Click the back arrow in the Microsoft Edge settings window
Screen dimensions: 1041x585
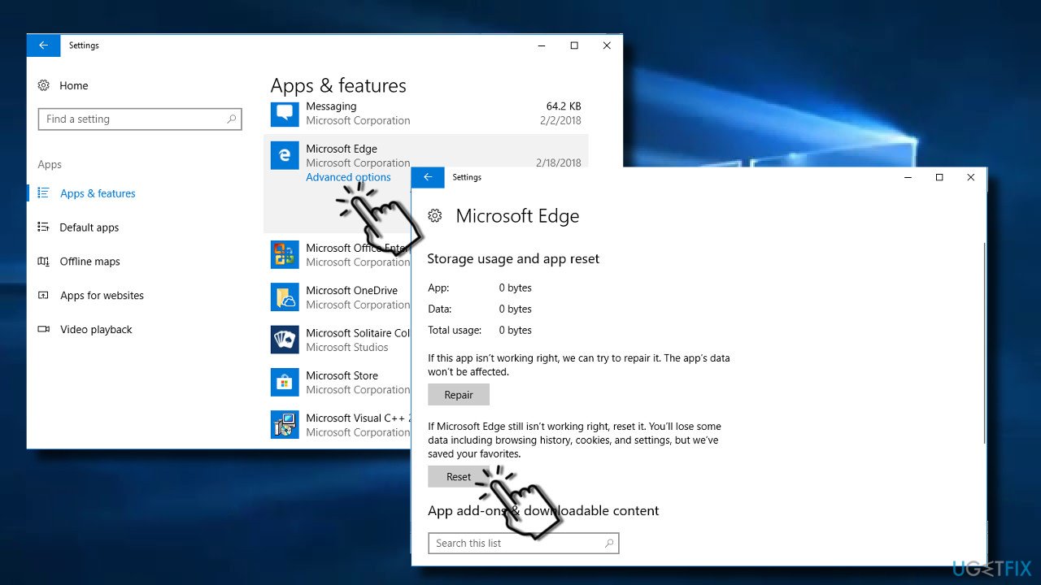click(x=428, y=177)
